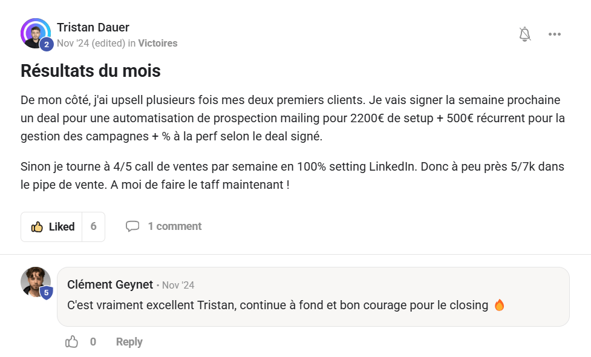Open the 1 comment link
Viewport: 591px width, 357px height.
tap(174, 226)
